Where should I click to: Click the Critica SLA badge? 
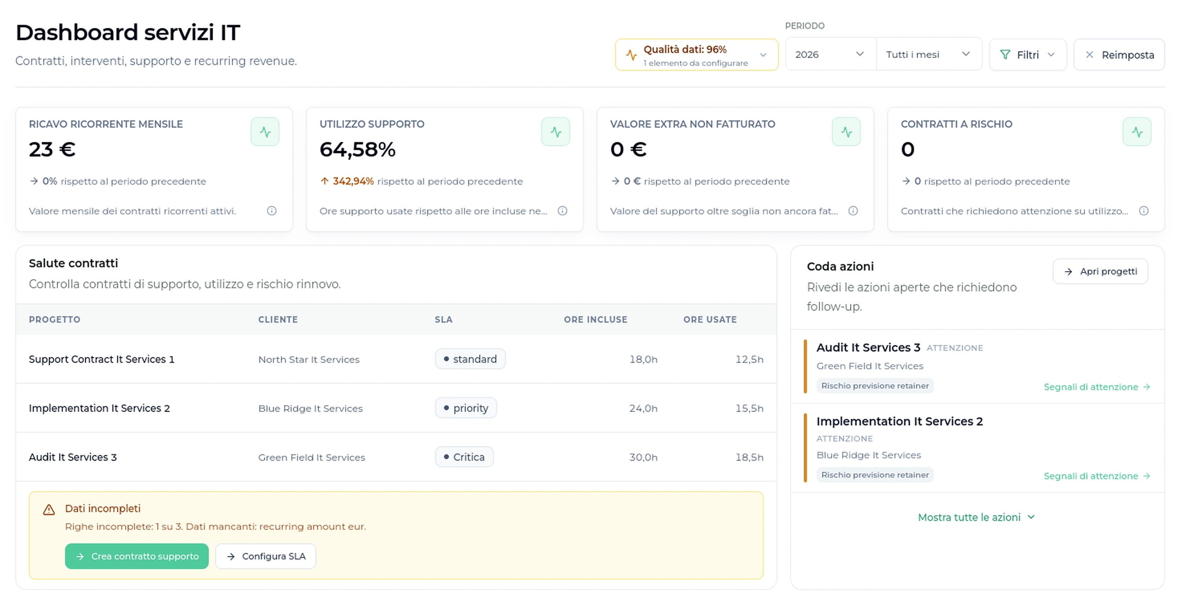pyautogui.click(x=465, y=457)
